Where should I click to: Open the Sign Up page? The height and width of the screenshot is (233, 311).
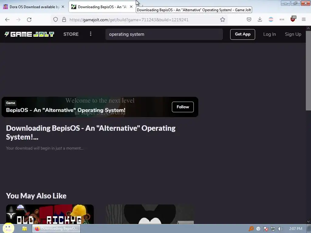tap(293, 34)
